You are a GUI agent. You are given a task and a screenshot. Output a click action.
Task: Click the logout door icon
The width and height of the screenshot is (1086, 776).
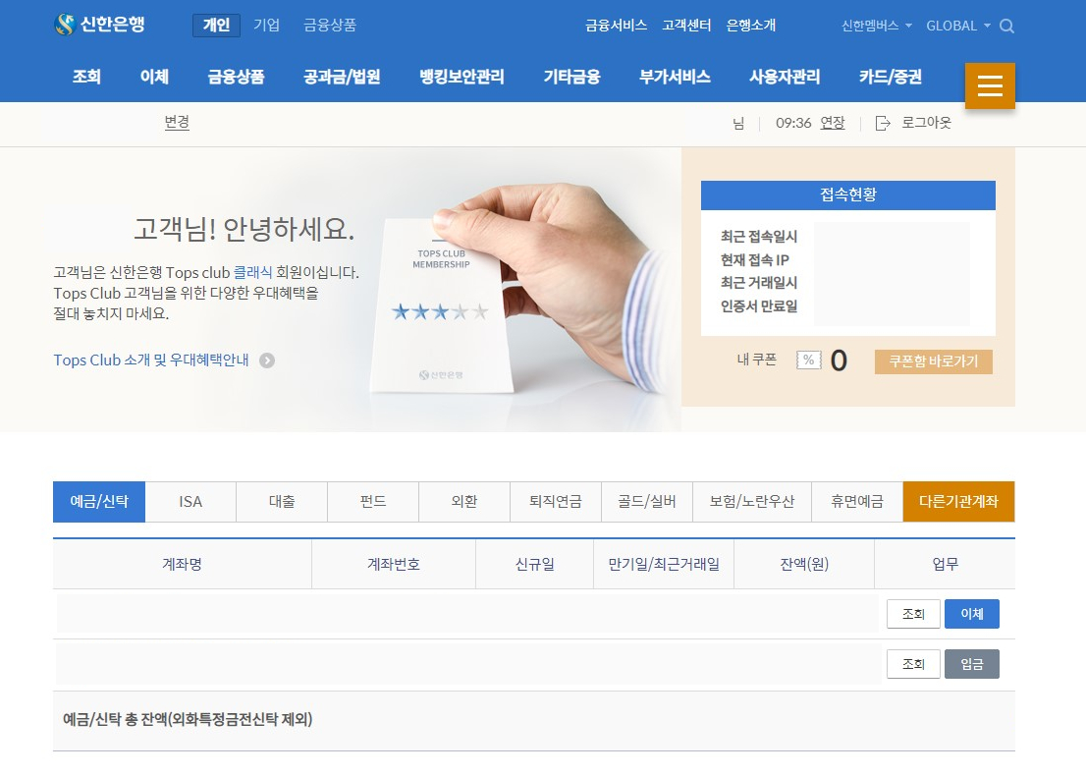[883, 124]
